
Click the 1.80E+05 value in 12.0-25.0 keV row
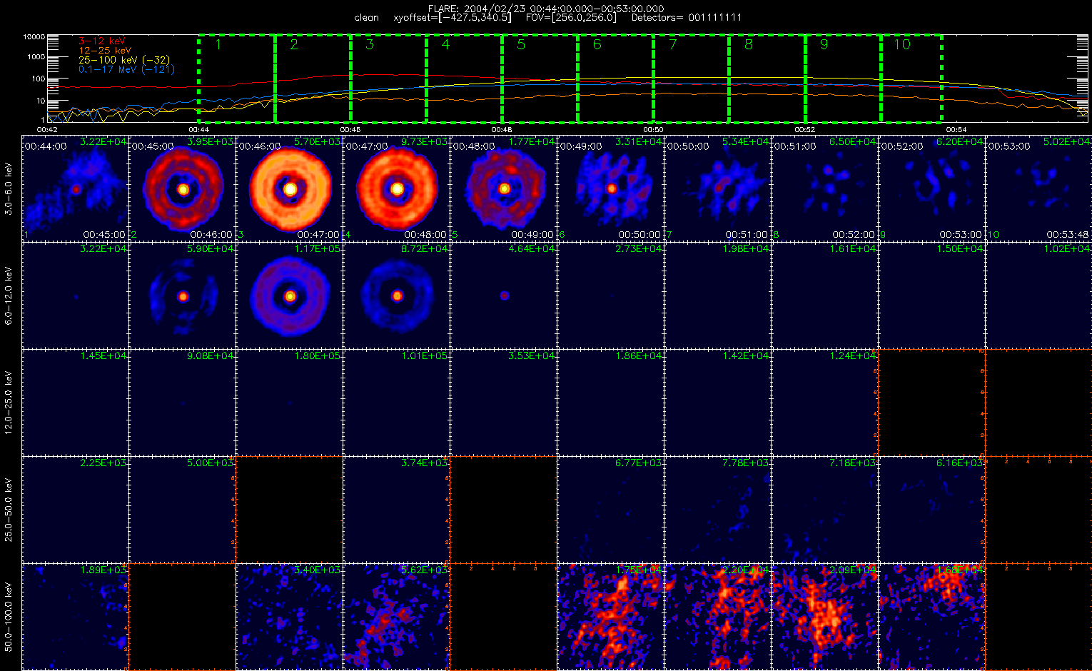pyautogui.click(x=318, y=355)
